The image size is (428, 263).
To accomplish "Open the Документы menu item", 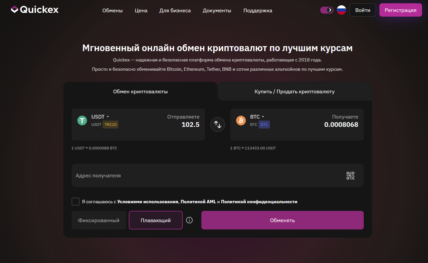I will pyautogui.click(x=217, y=11).
